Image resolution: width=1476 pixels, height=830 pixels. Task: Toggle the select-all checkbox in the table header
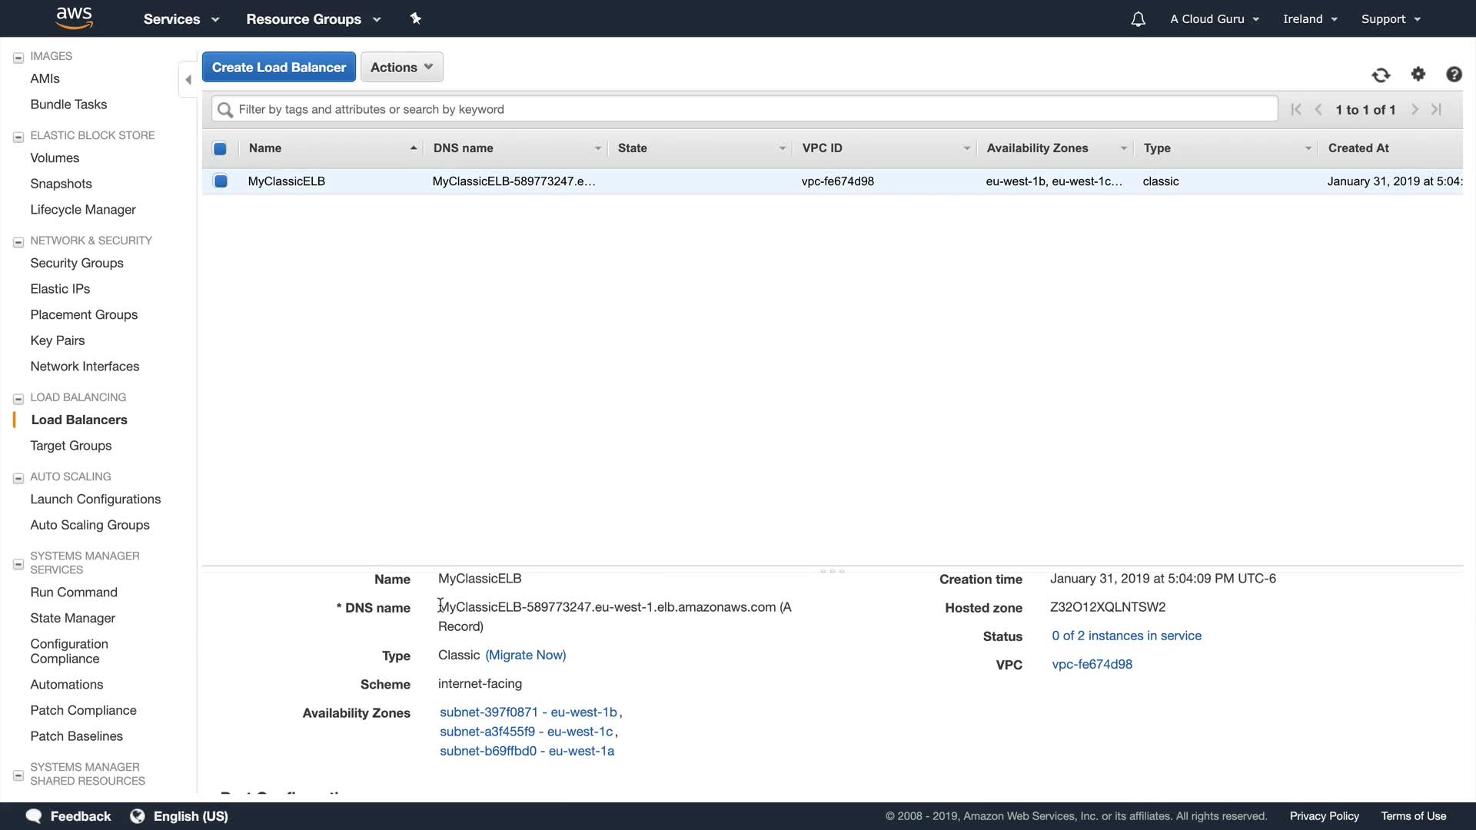point(220,148)
